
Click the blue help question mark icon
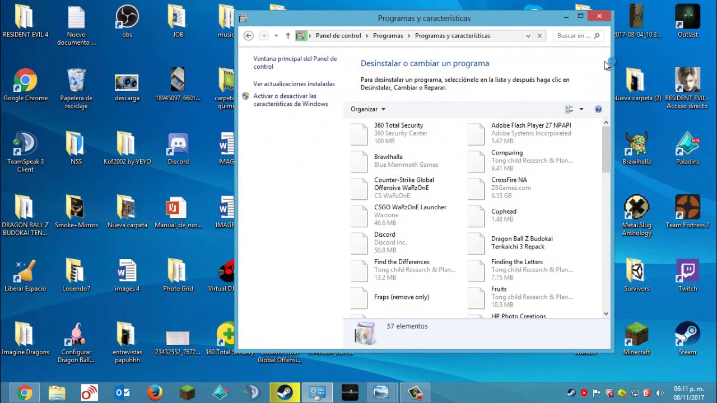598,109
